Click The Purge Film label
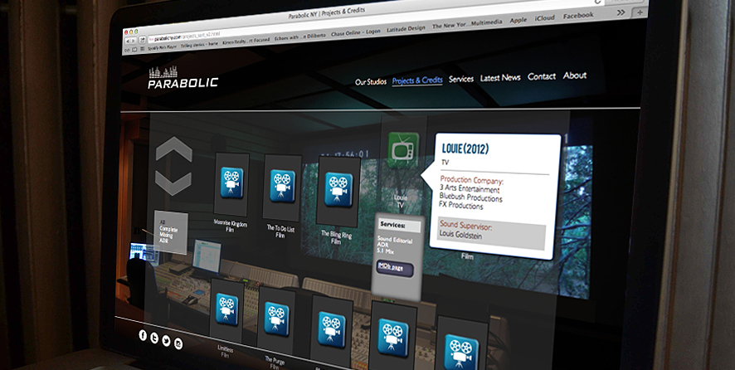 (275, 362)
